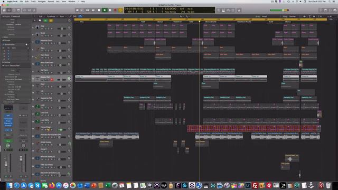
Task: Open the Browsers panel icon
Action: 335,10
